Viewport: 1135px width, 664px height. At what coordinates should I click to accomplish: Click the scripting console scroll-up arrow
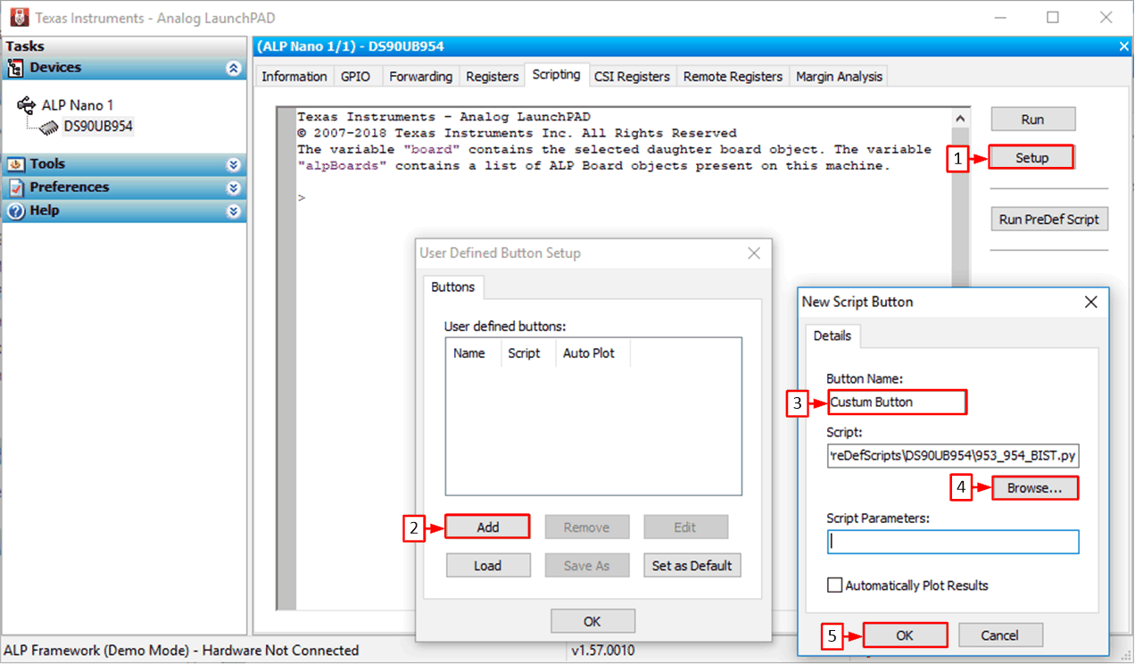click(960, 118)
